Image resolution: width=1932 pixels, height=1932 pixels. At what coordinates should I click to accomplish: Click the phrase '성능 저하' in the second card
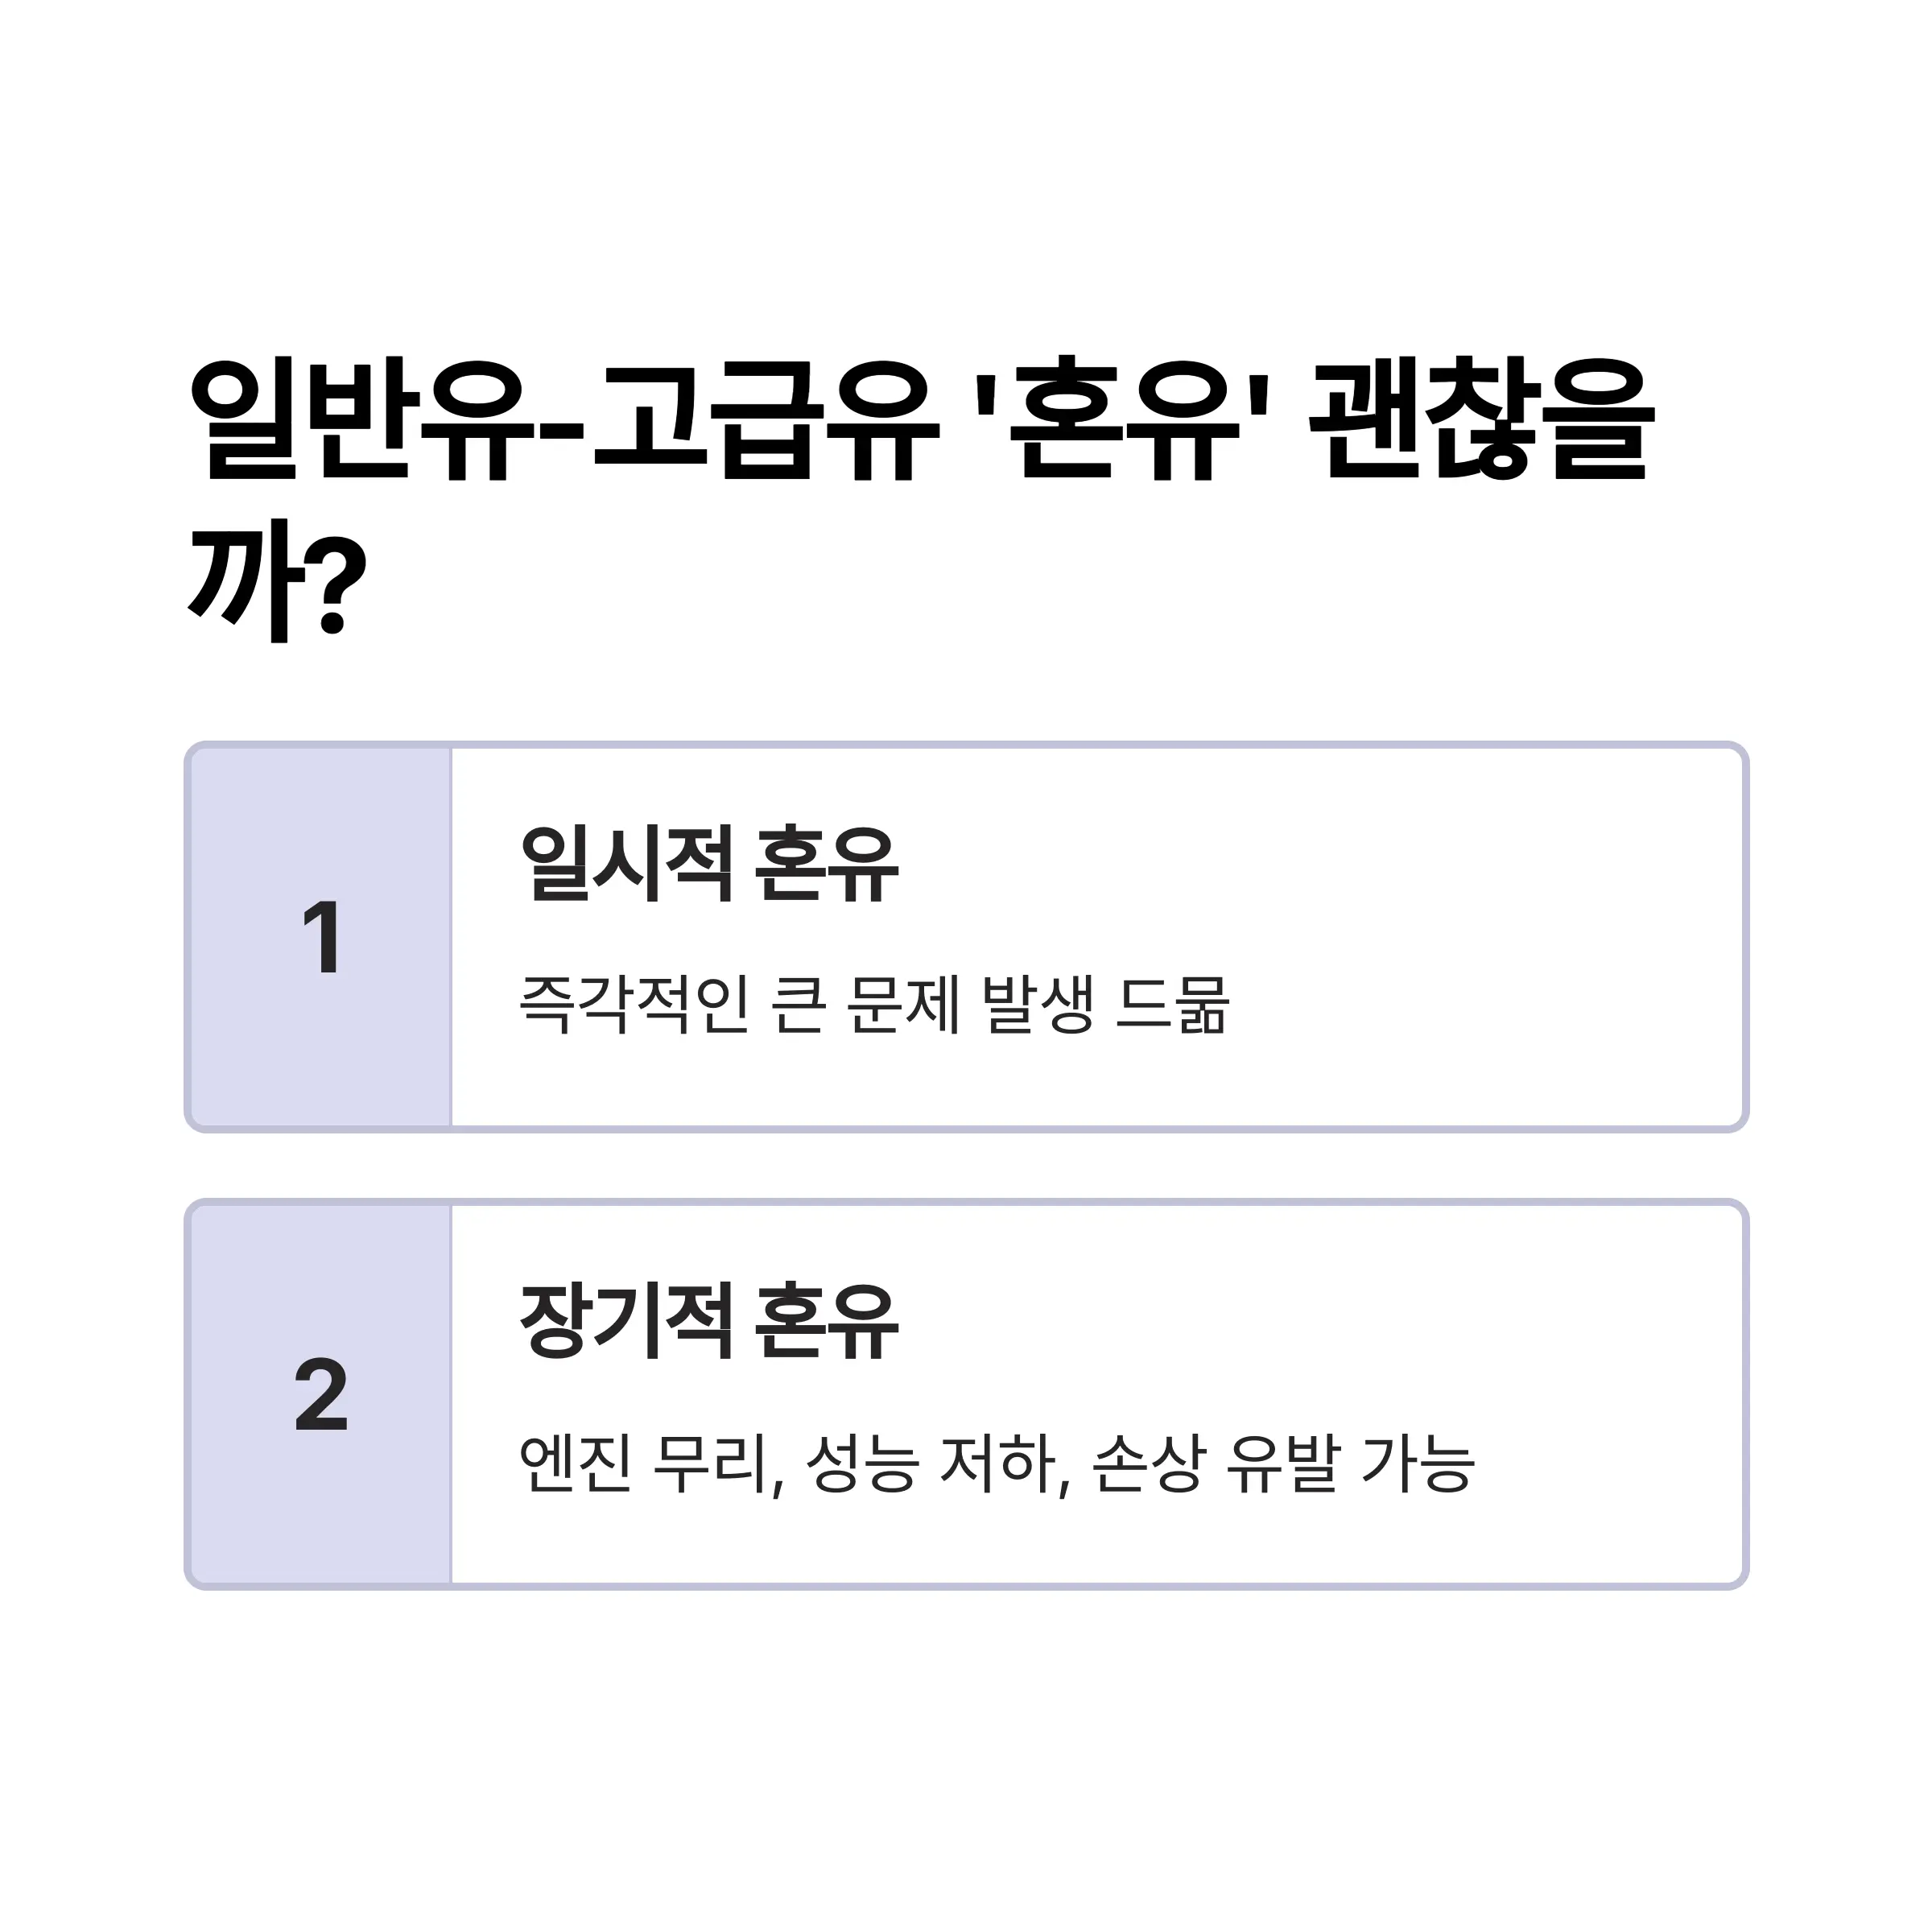point(932,1463)
